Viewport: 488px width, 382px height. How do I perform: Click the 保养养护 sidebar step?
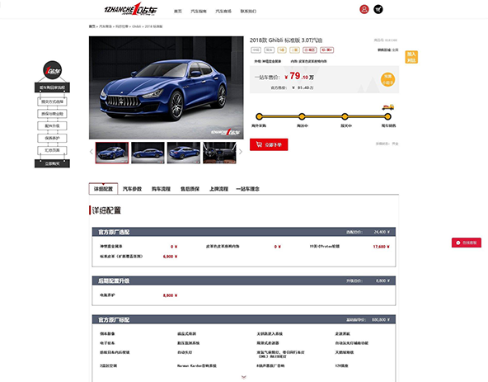pyautogui.click(x=52, y=138)
